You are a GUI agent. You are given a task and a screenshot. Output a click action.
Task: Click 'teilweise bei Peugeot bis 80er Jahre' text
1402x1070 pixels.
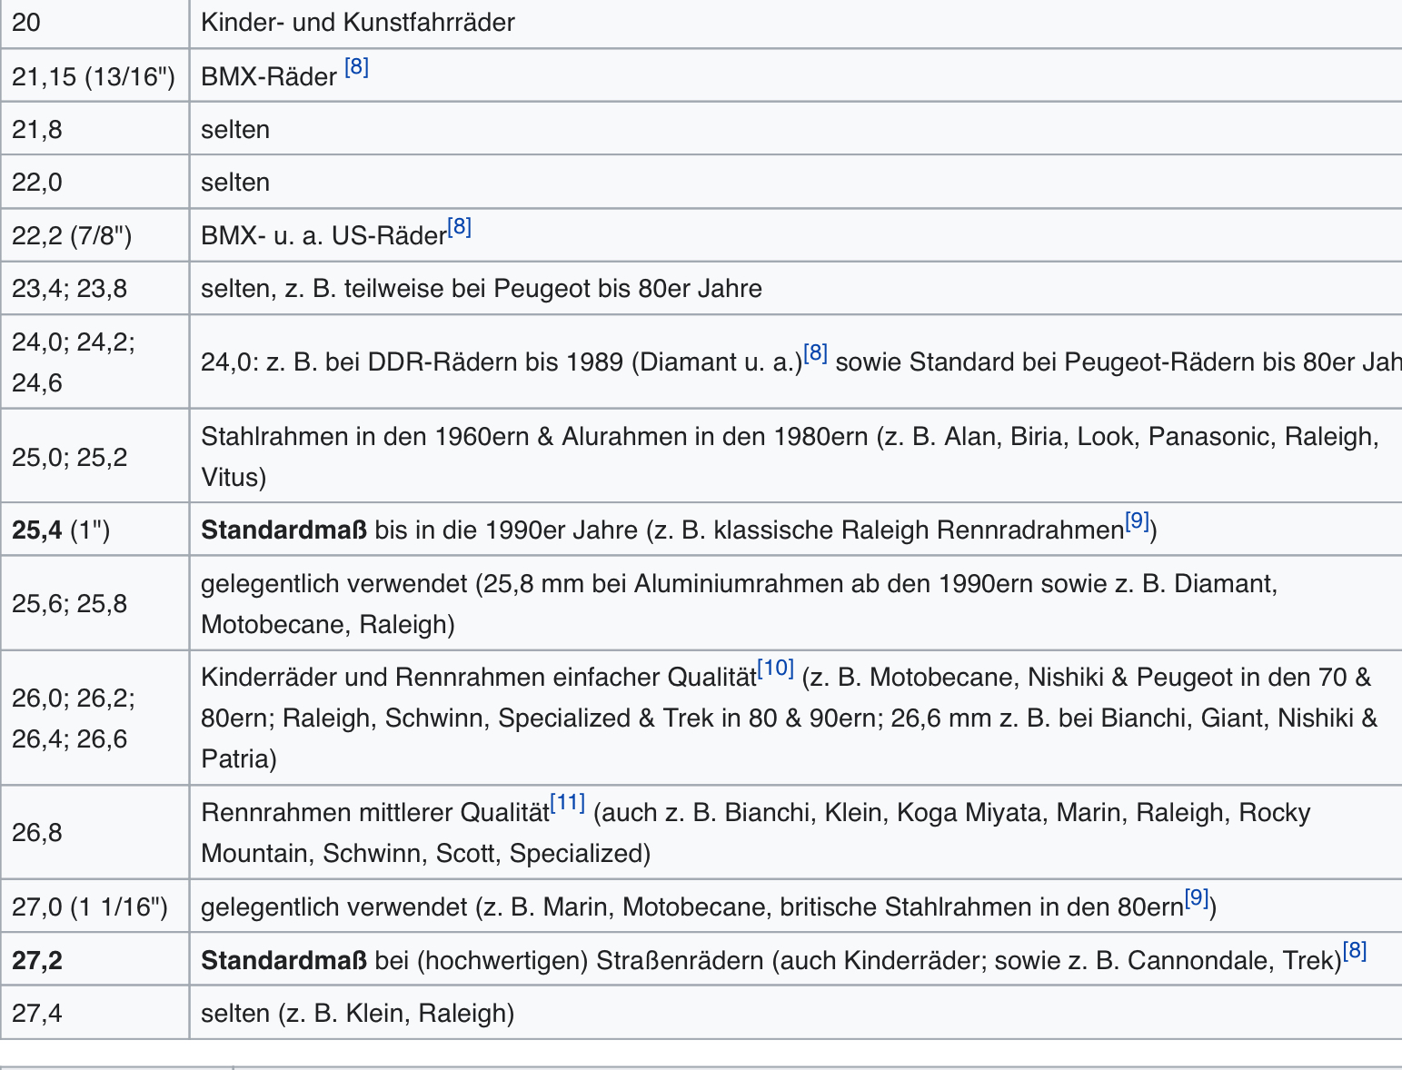pos(553,289)
